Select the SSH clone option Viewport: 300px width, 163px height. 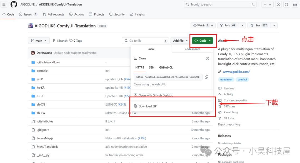point(152,67)
